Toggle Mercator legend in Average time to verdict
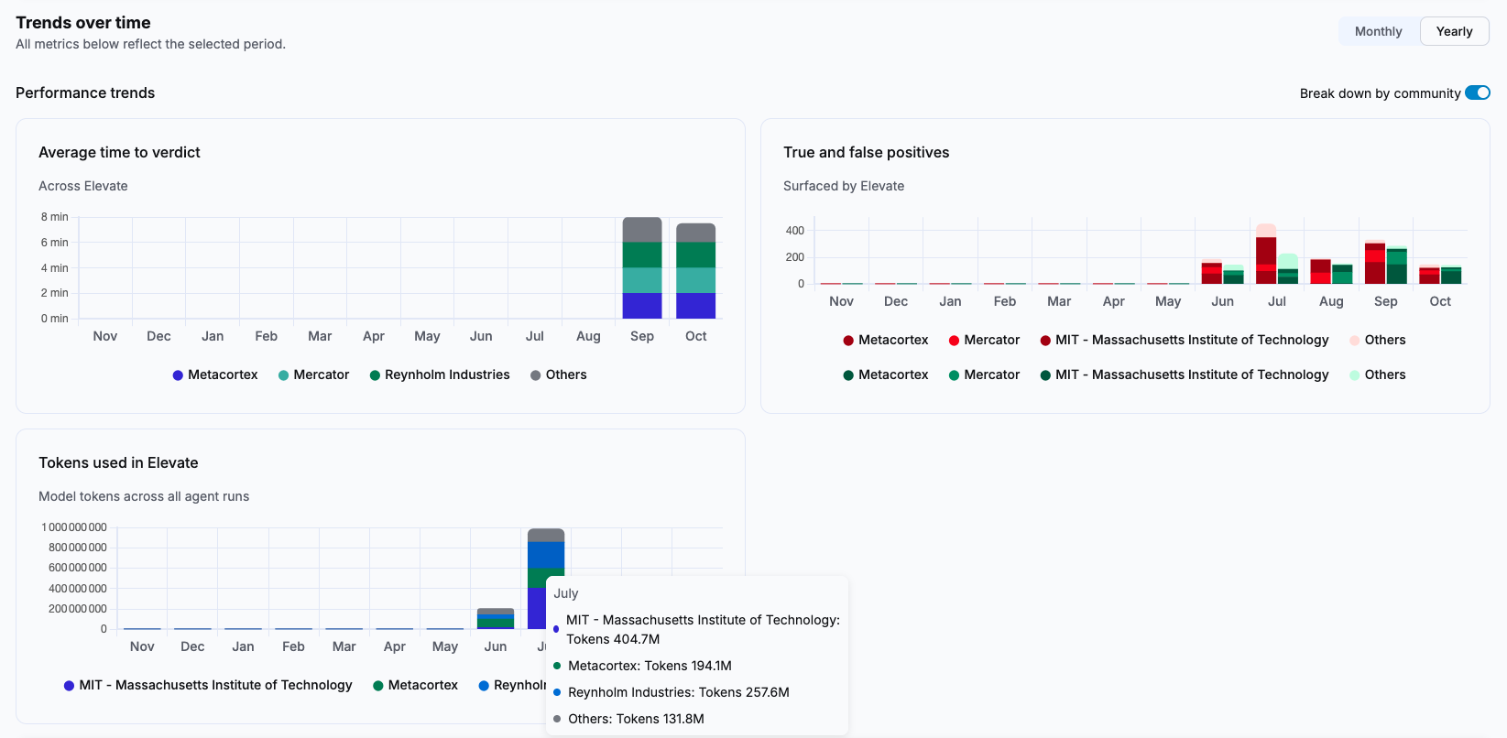1507x738 pixels. point(313,374)
